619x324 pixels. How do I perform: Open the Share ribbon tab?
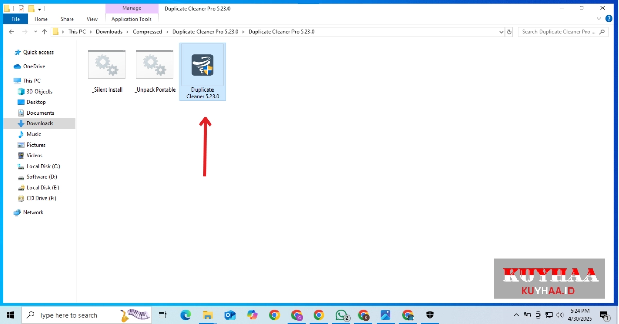pyautogui.click(x=67, y=19)
